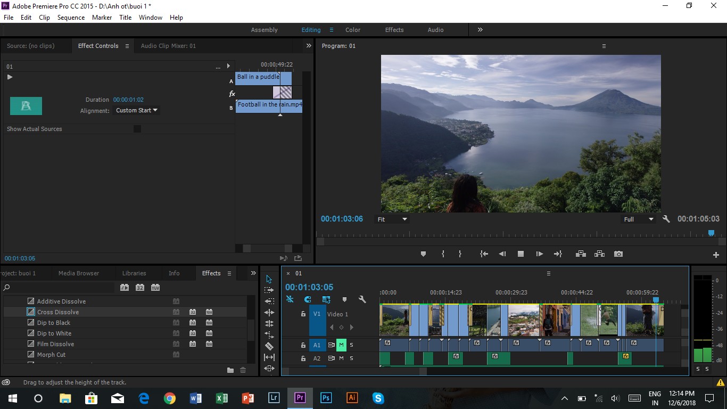Stop playback in Program monitor
This screenshot has height=409, width=727.
click(x=521, y=254)
